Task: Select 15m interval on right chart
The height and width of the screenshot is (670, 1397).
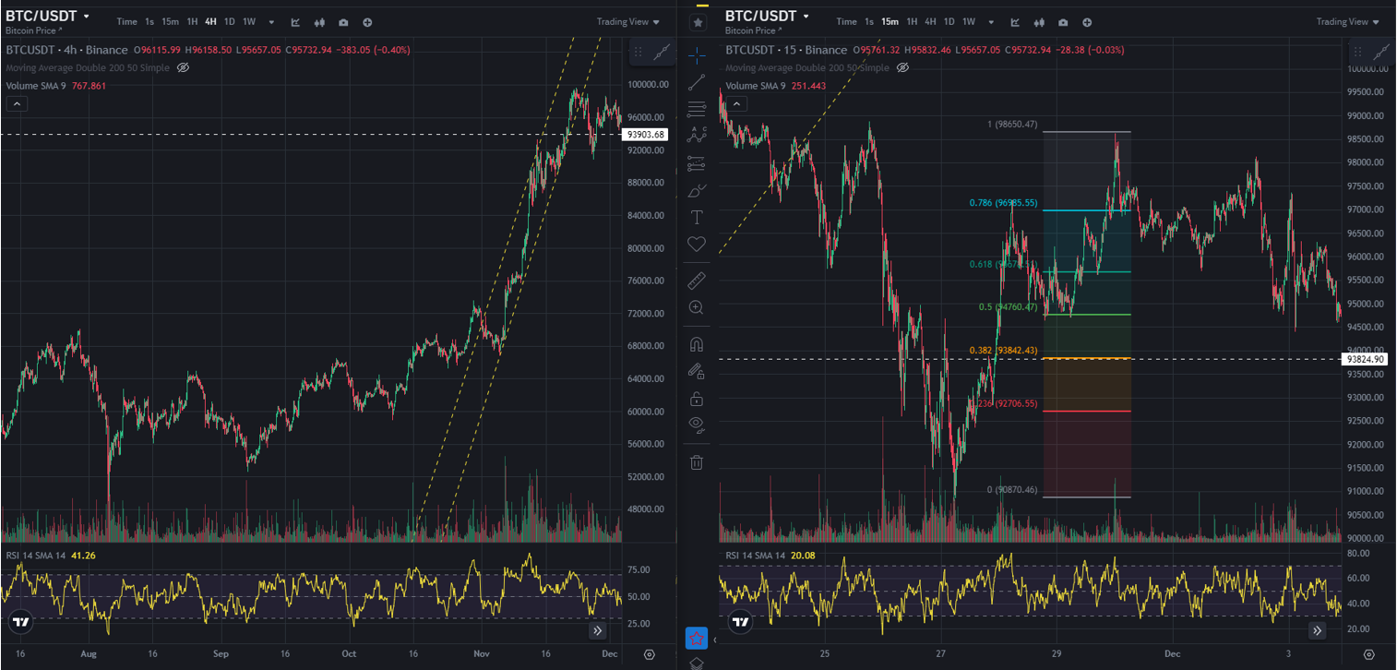Action: pyautogui.click(x=890, y=22)
